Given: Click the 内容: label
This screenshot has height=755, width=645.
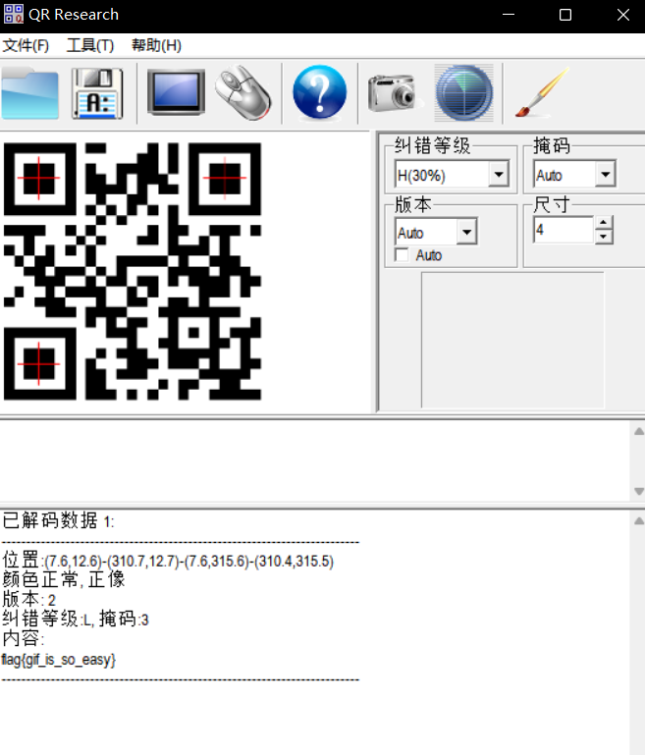Looking at the screenshot, I should click(24, 639).
